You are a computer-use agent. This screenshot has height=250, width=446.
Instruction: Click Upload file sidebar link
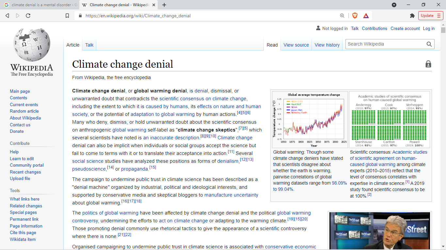[x=20, y=179]
